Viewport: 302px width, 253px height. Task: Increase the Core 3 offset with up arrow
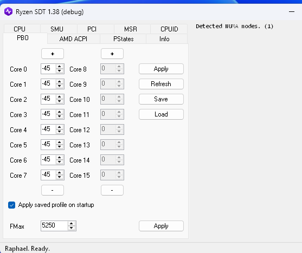60,112
